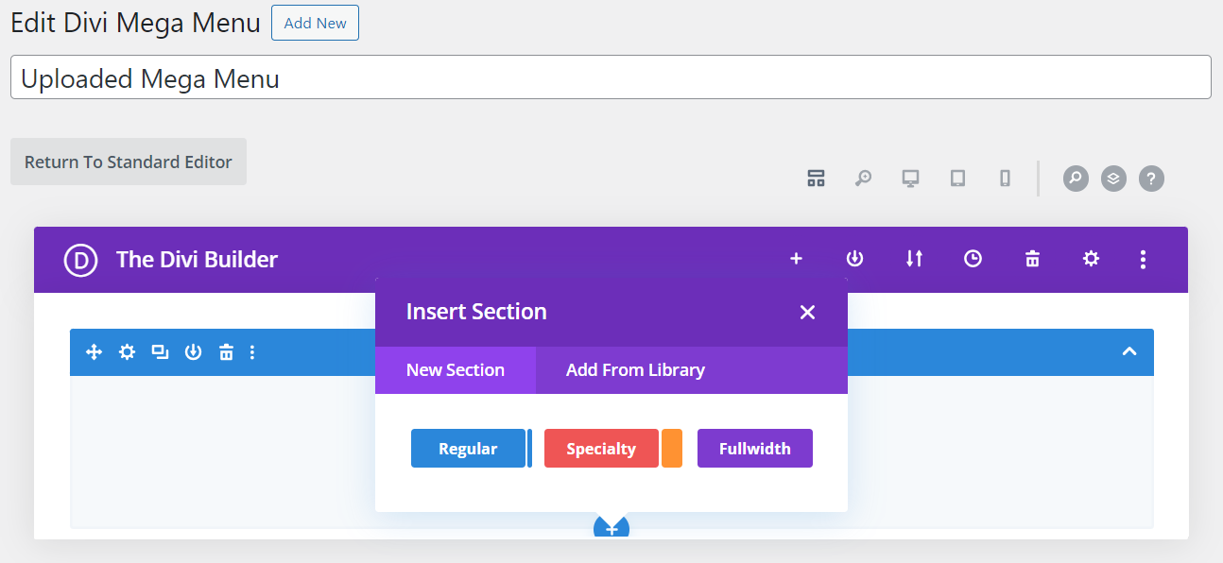Select the desktop view icon

click(x=910, y=179)
